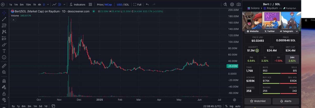Set chart currency to SOL

(x=127, y=4)
